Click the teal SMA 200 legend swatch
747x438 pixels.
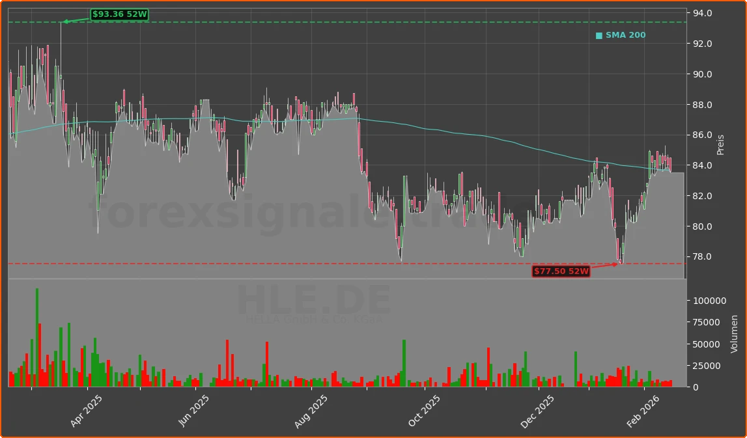point(599,34)
